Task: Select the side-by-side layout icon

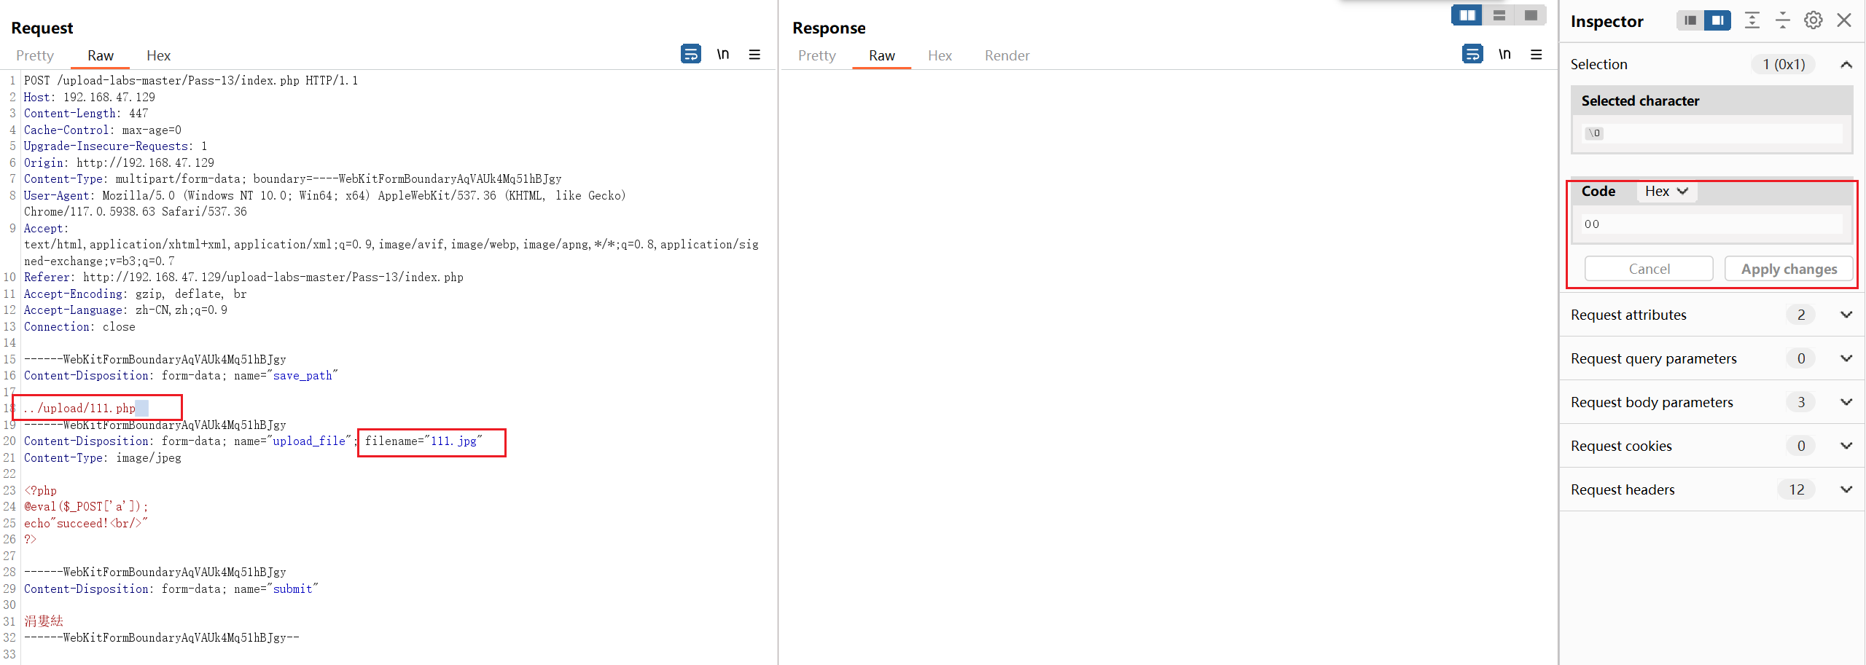Action: tap(1467, 15)
